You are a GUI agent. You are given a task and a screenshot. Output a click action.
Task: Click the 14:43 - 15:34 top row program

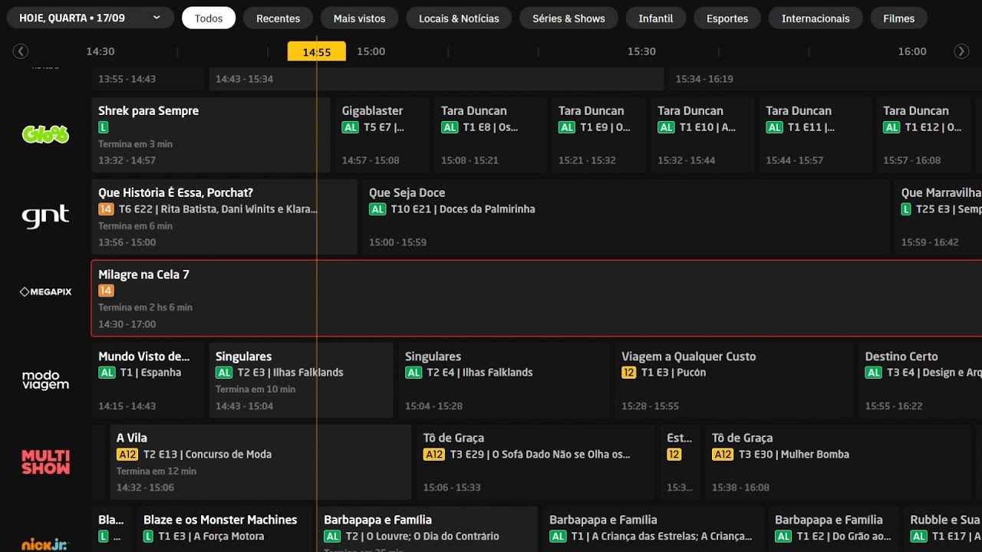click(436, 79)
